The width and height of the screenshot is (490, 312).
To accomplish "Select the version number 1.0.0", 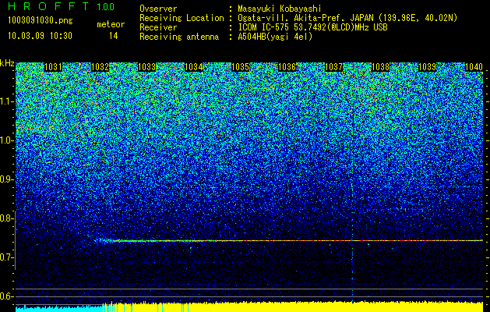I will click(105, 7).
